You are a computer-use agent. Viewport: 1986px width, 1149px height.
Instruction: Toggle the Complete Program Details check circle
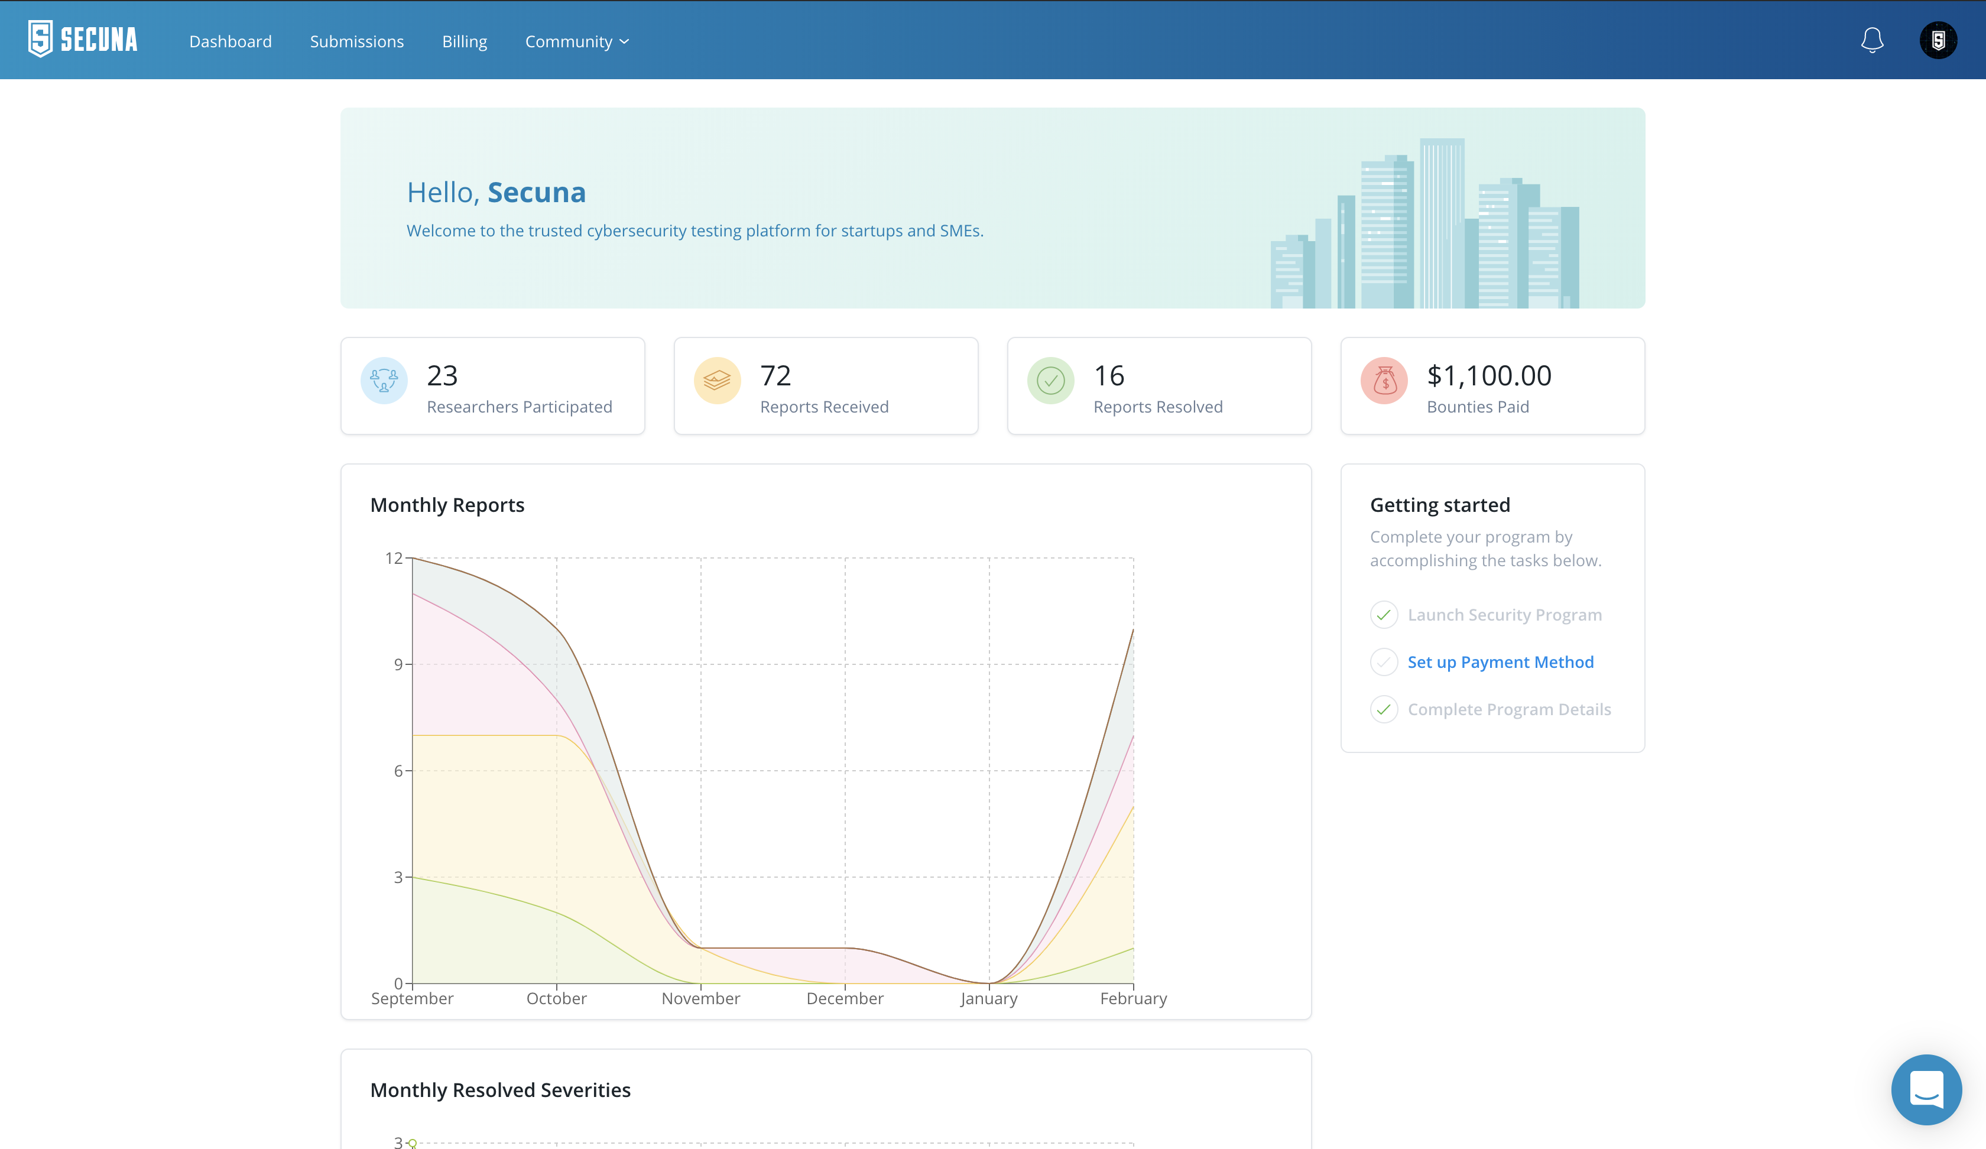pyautogui.click(x=1384, y=709)
